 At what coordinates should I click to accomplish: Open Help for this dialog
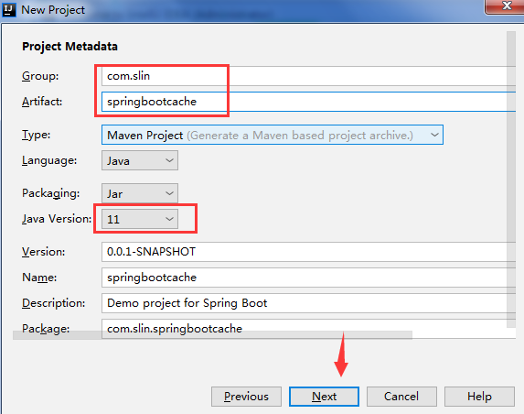[479, 397]
